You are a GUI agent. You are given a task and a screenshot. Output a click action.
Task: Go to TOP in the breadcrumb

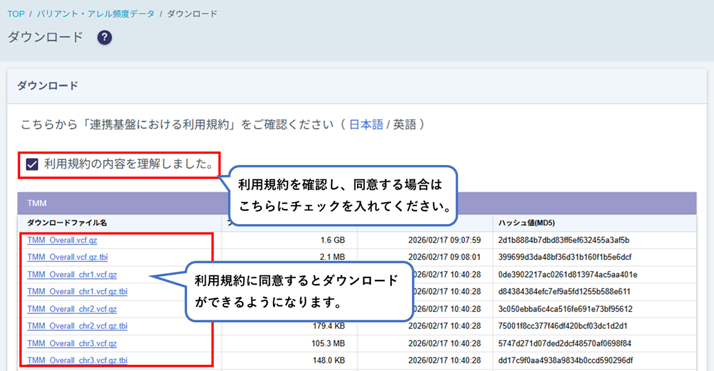[16, 13]
